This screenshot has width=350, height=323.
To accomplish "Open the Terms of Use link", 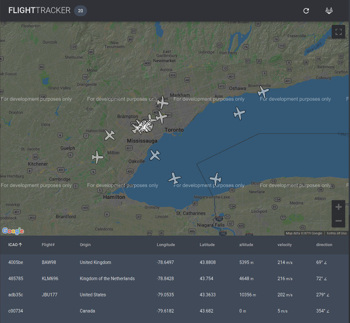I will coord(336,233).
